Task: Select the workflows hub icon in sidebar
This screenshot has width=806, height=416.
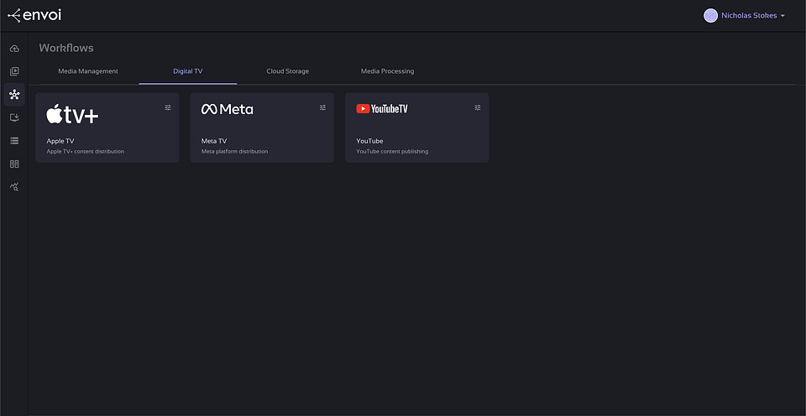Action: pyautogui.click(x=14, y=95)
